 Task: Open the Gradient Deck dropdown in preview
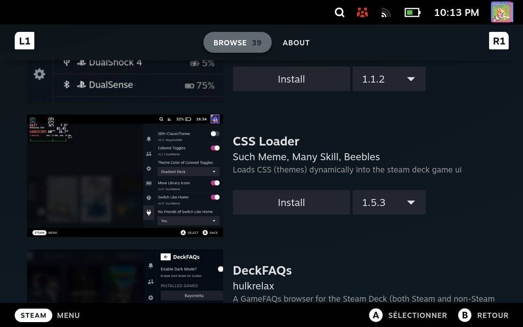[x=188, y=172]
